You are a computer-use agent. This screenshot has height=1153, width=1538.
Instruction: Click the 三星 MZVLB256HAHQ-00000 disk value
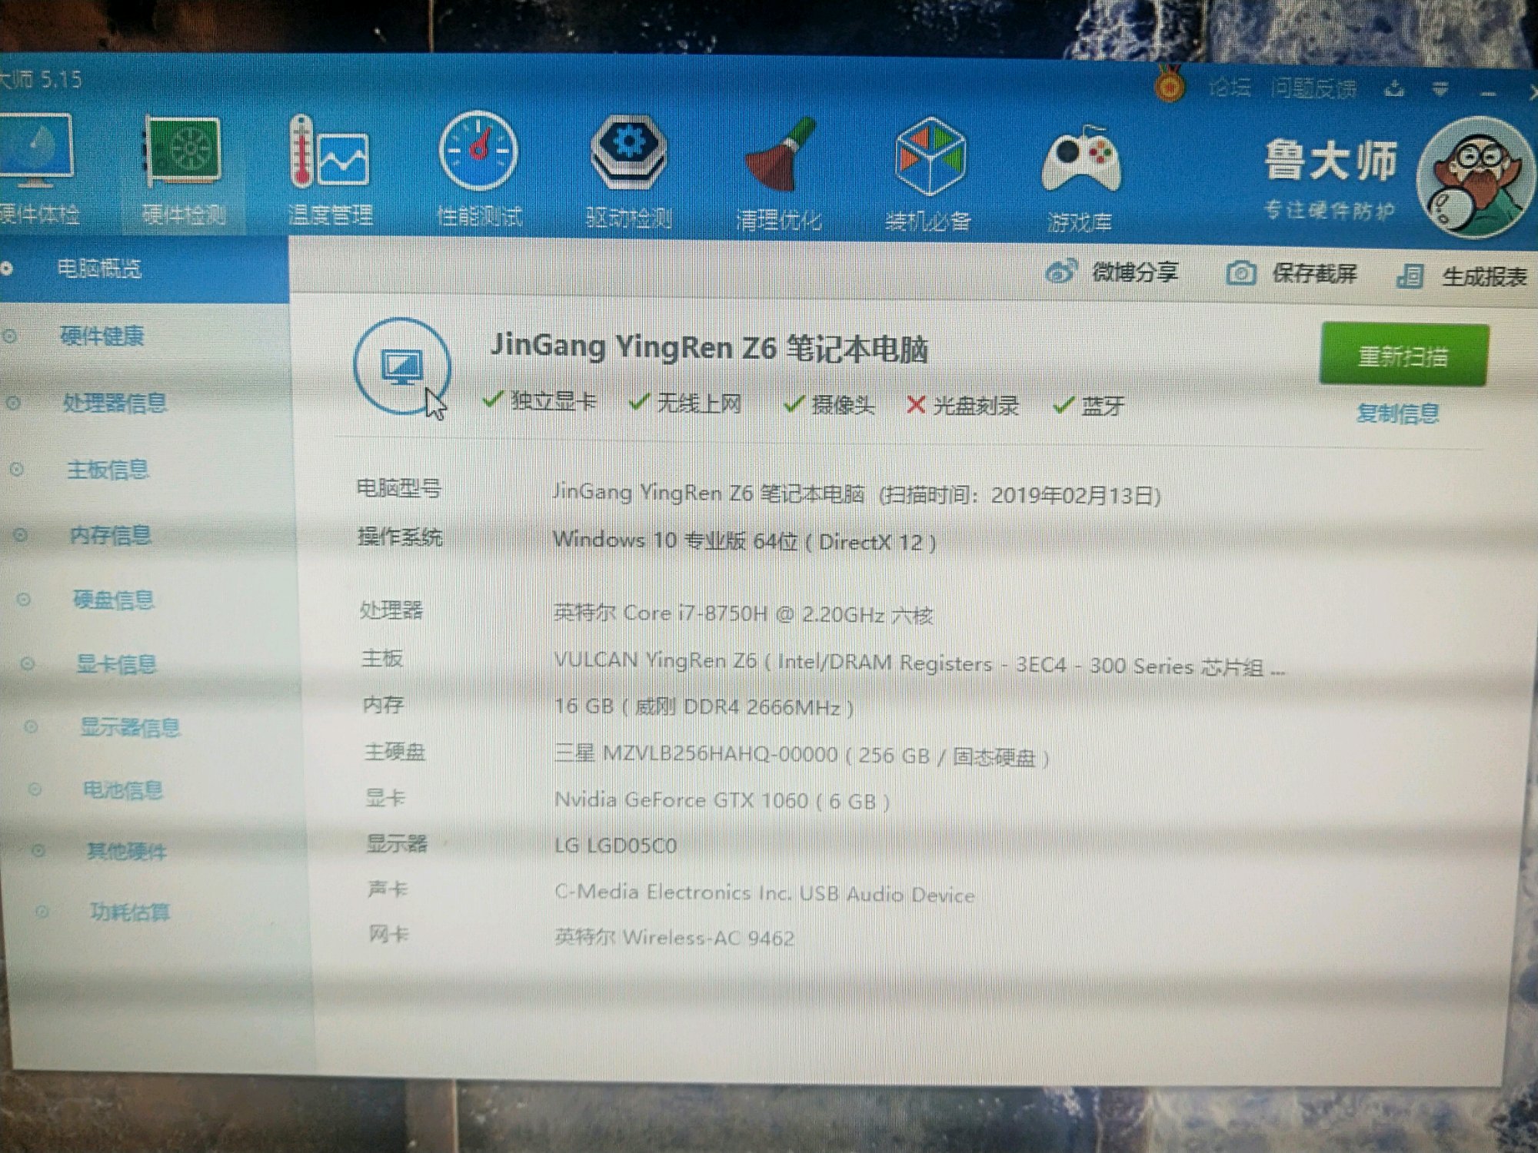[x=802, y=755]
